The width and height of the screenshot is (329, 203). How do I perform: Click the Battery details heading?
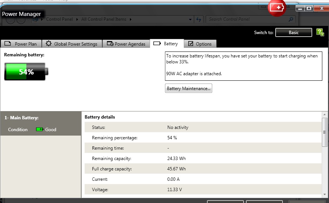(x=100, y=117)
